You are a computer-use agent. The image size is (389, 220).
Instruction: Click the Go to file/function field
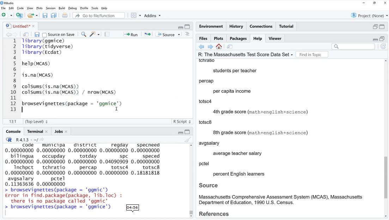coord(98,16)
